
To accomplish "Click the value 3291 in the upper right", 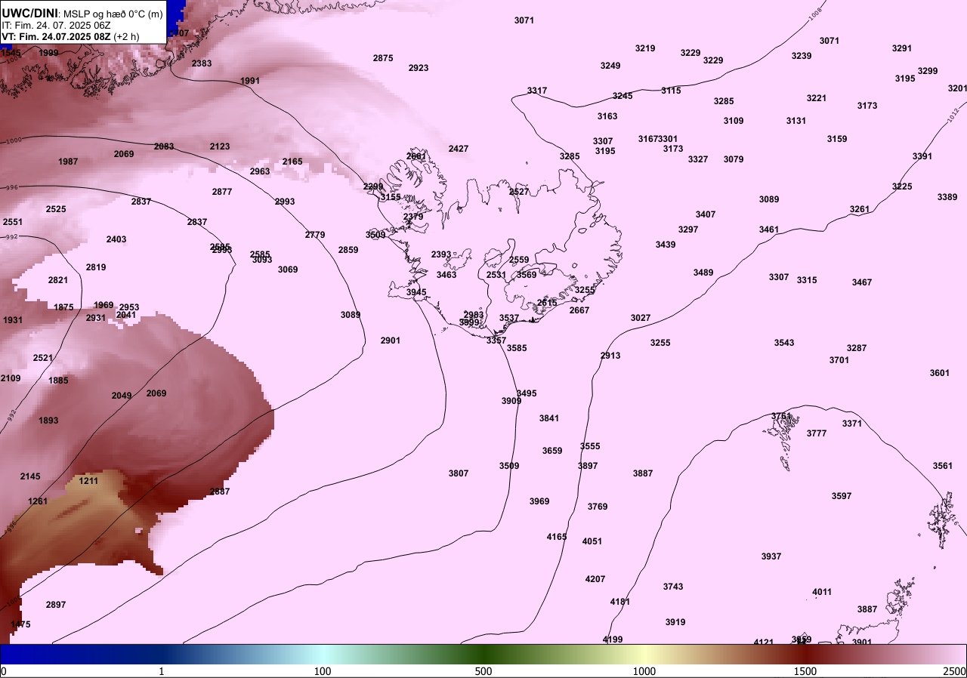I will 902,48.
